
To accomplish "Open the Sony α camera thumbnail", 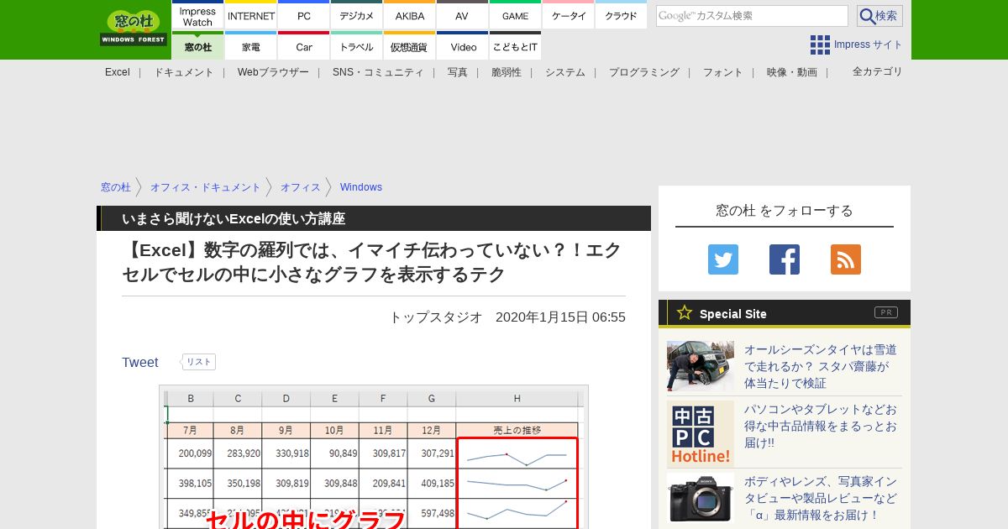I will pyautogui.click(x=701, y=498).
